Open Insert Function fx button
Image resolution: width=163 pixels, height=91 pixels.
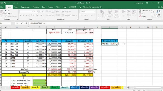tap(26, 23)
